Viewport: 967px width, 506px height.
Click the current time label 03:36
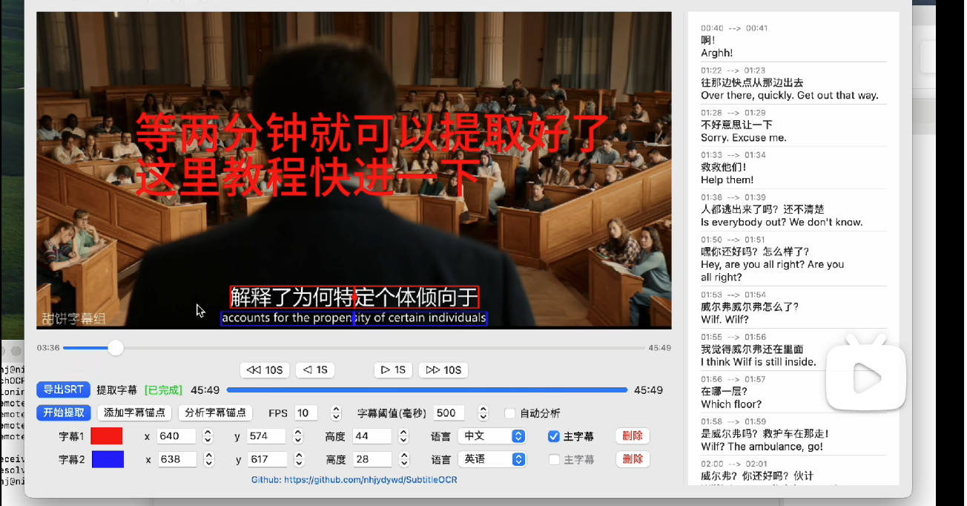click(x=48, y=348)
